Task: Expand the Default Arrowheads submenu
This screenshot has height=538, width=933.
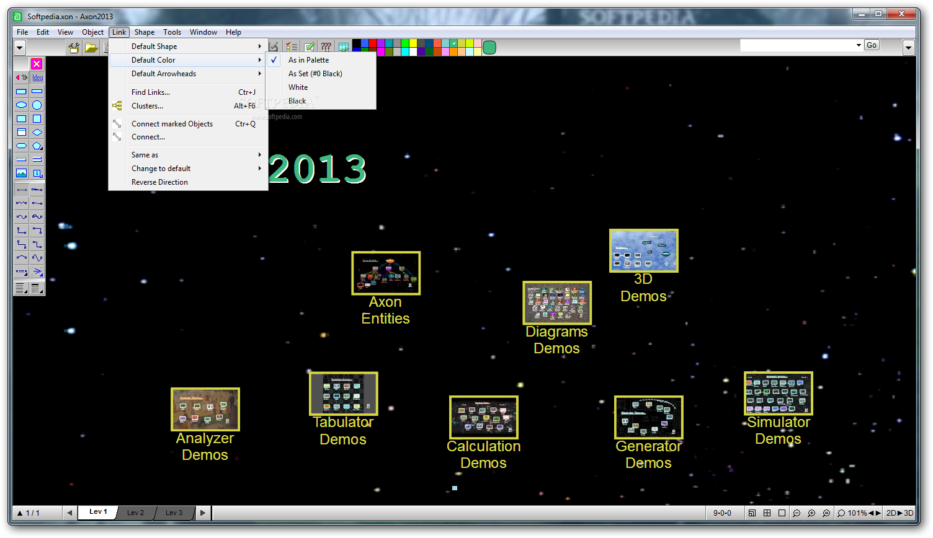Action: [x=189, y=74]
